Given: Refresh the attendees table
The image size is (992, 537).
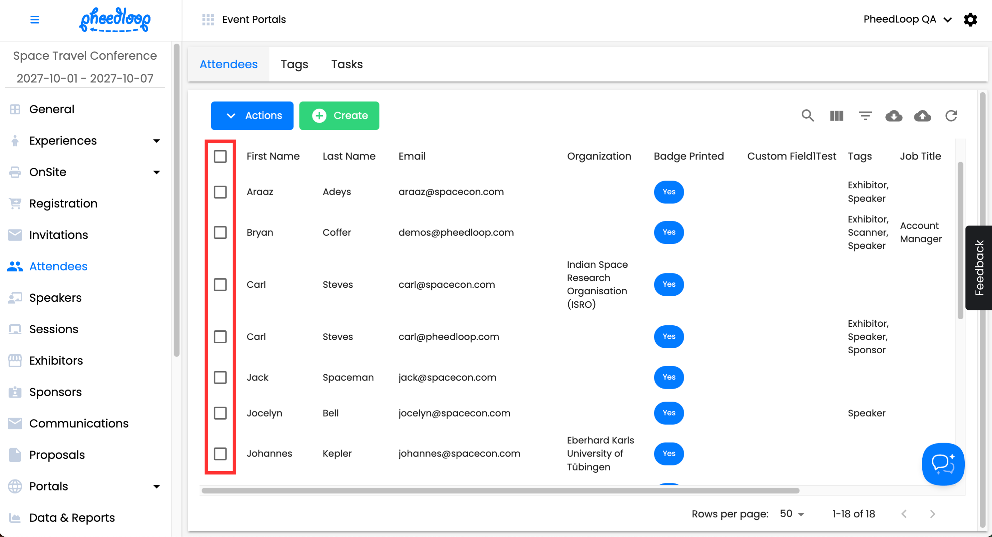Looking at the screenshot, I should tap(951, 115).
